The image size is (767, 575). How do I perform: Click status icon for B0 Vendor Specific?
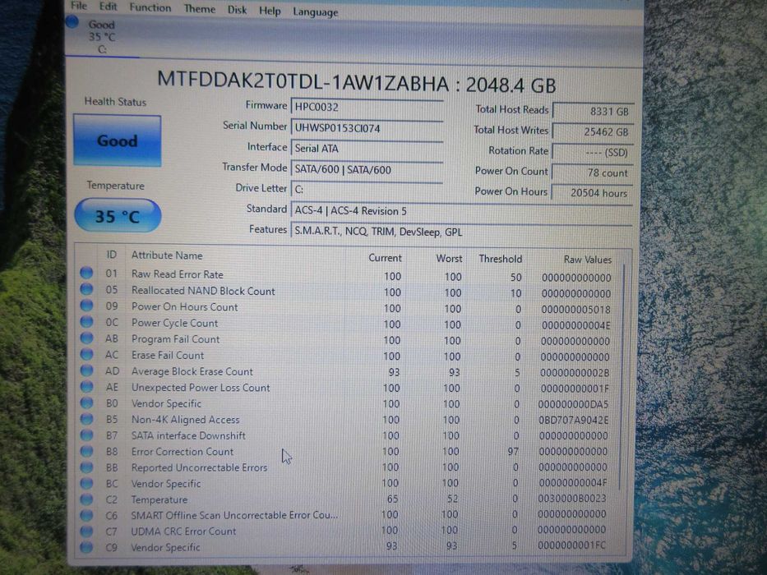pyautogui.click(x=86, y=402)
